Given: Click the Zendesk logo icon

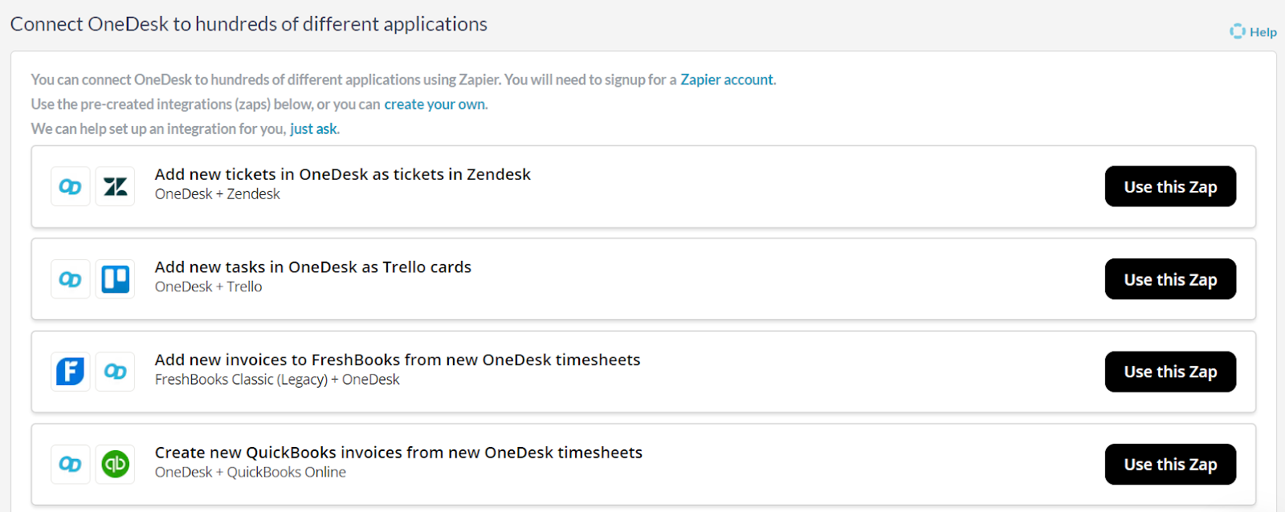Looking at the screenshot, I should coord(115,186).
